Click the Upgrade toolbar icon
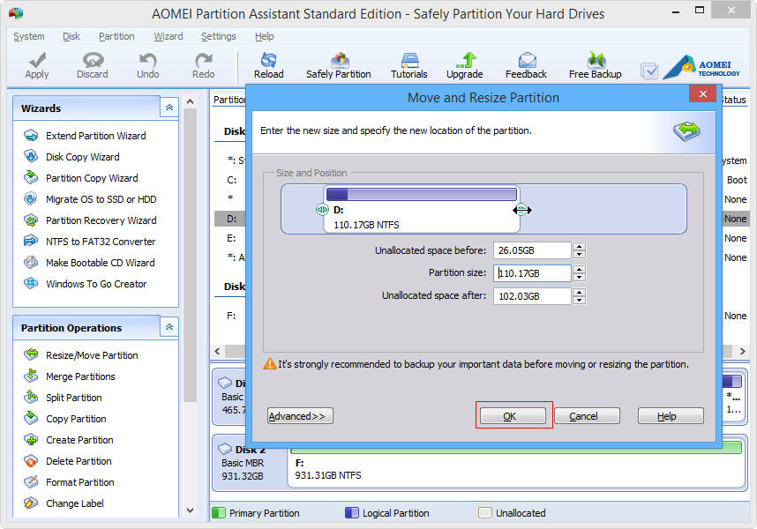The width and height of the screenshot is (757, 529). pos(464,61)
